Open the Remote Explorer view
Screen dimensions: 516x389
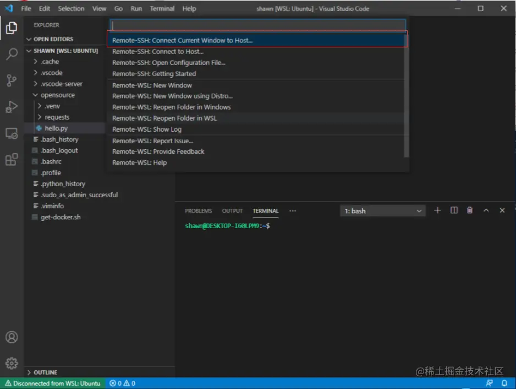click(12, 133)
